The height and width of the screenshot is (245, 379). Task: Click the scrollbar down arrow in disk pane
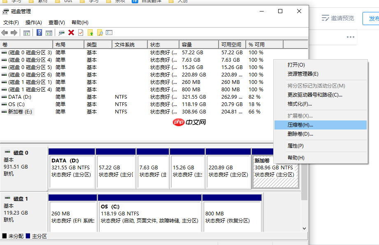tap(305, 228)
